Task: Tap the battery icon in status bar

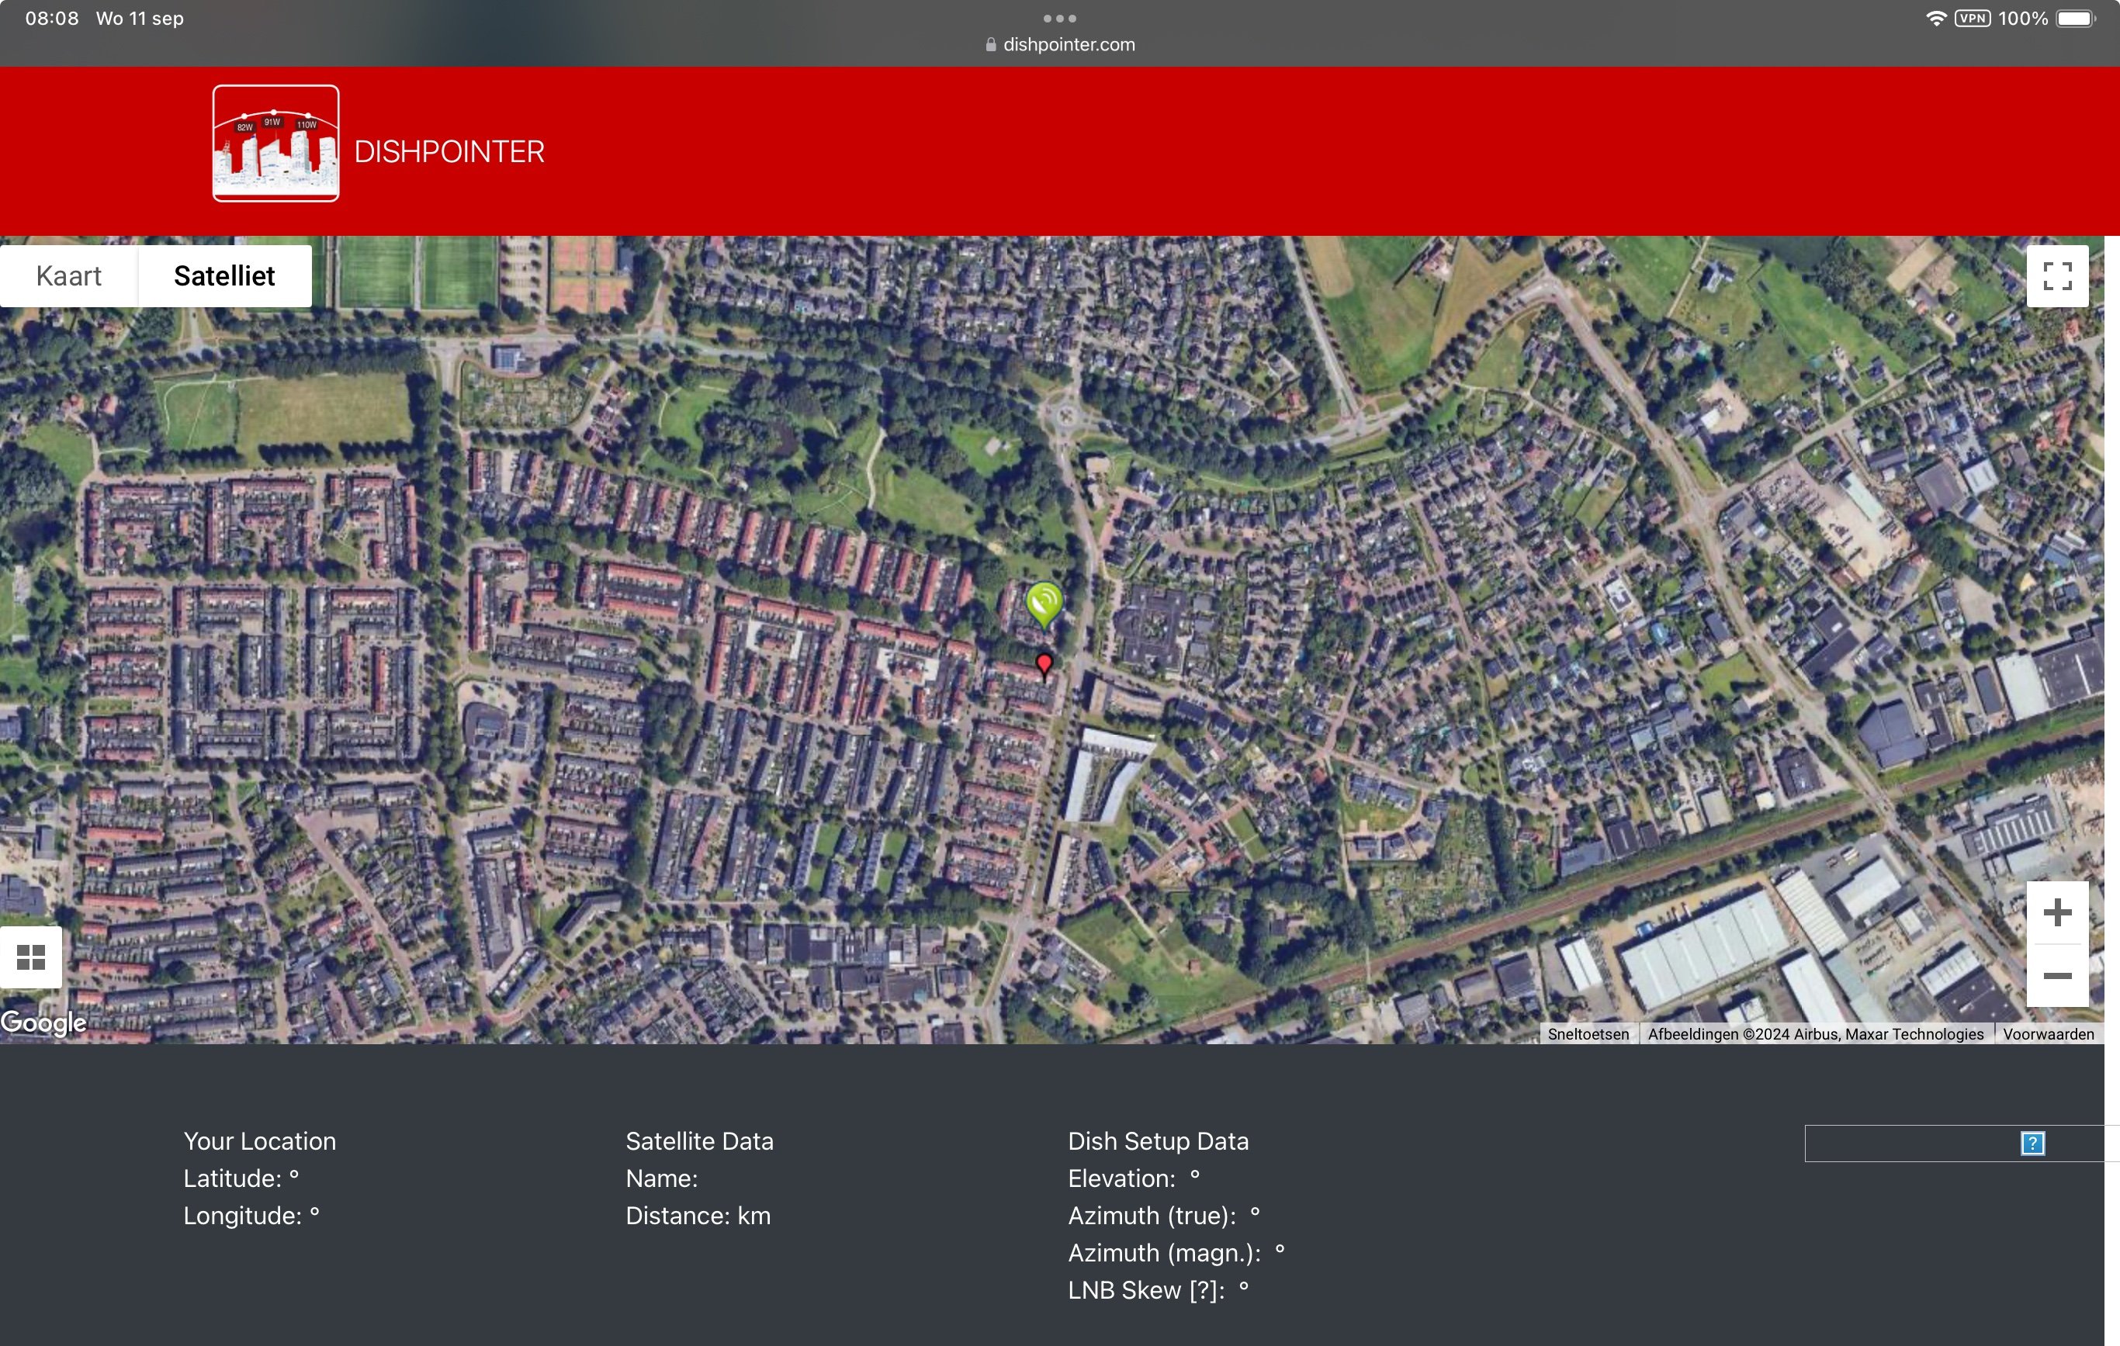Action: tap(2076, 19)
